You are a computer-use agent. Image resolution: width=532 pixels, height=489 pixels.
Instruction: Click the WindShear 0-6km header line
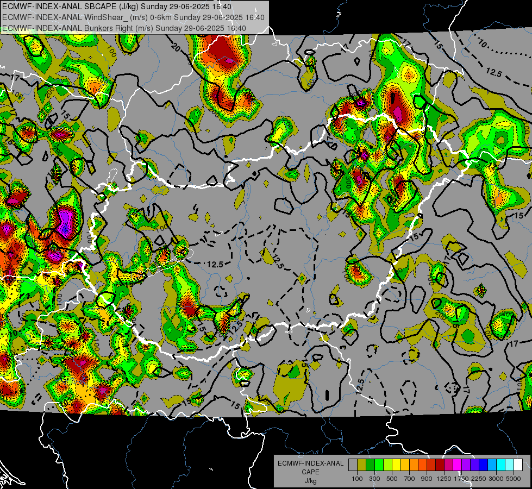point(133,17)
